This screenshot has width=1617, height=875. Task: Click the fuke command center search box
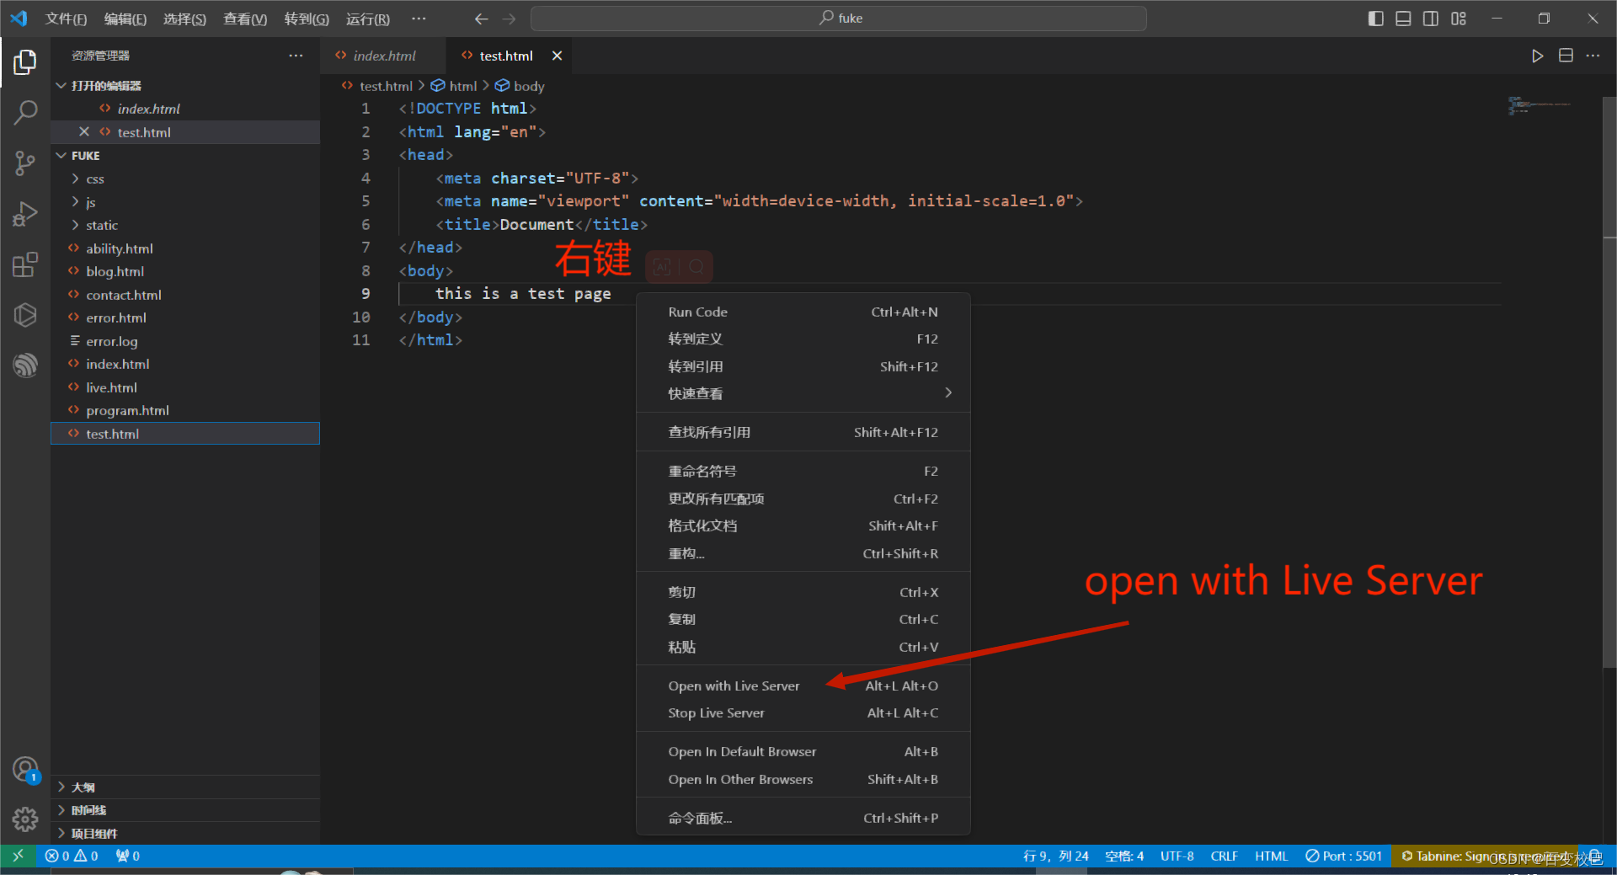click(839, 19)
